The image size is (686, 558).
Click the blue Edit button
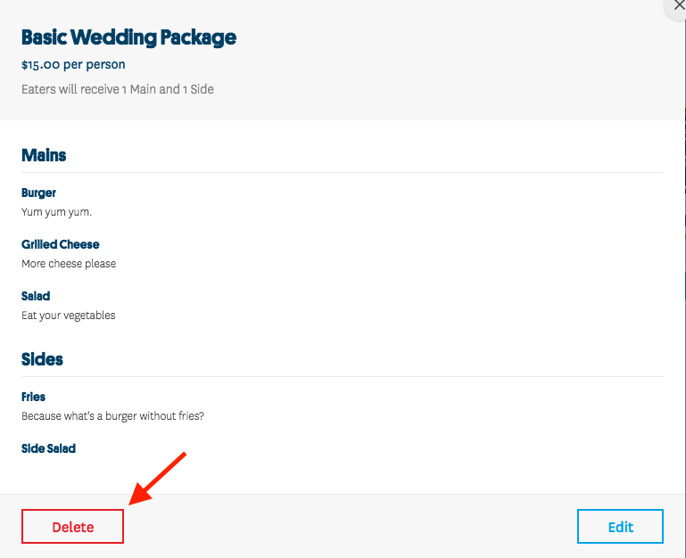click(x=620, y=526)
